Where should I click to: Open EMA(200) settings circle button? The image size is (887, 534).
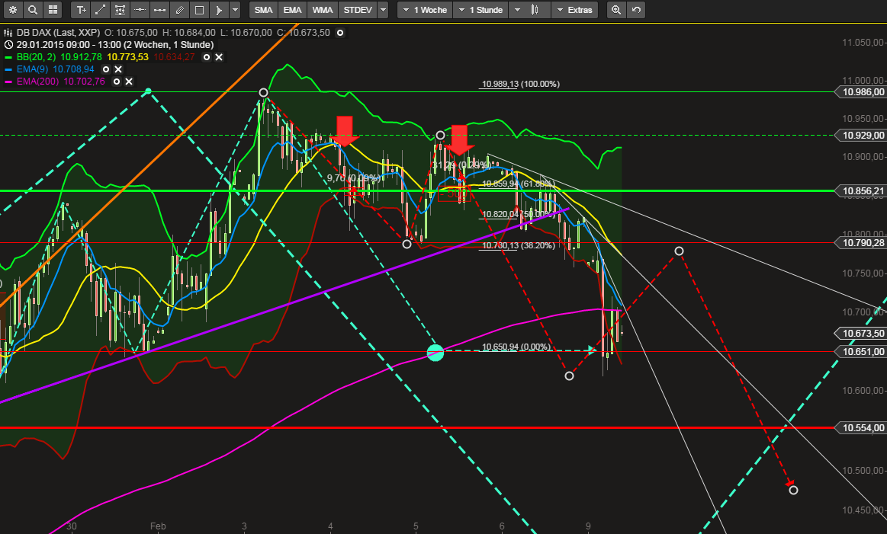coord(117,82)
